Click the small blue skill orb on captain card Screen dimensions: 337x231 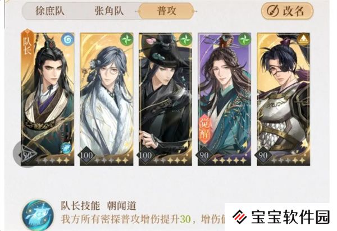click(66, 148)
